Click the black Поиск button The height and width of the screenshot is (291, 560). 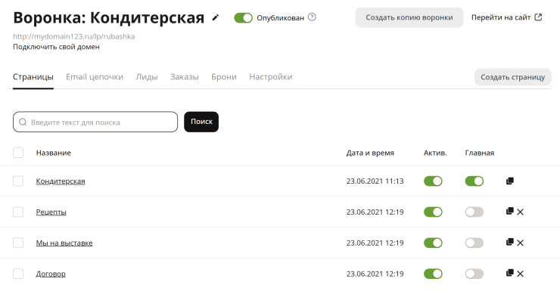[201, 122]
